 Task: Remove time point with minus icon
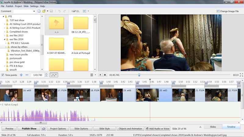coord(27,75)
